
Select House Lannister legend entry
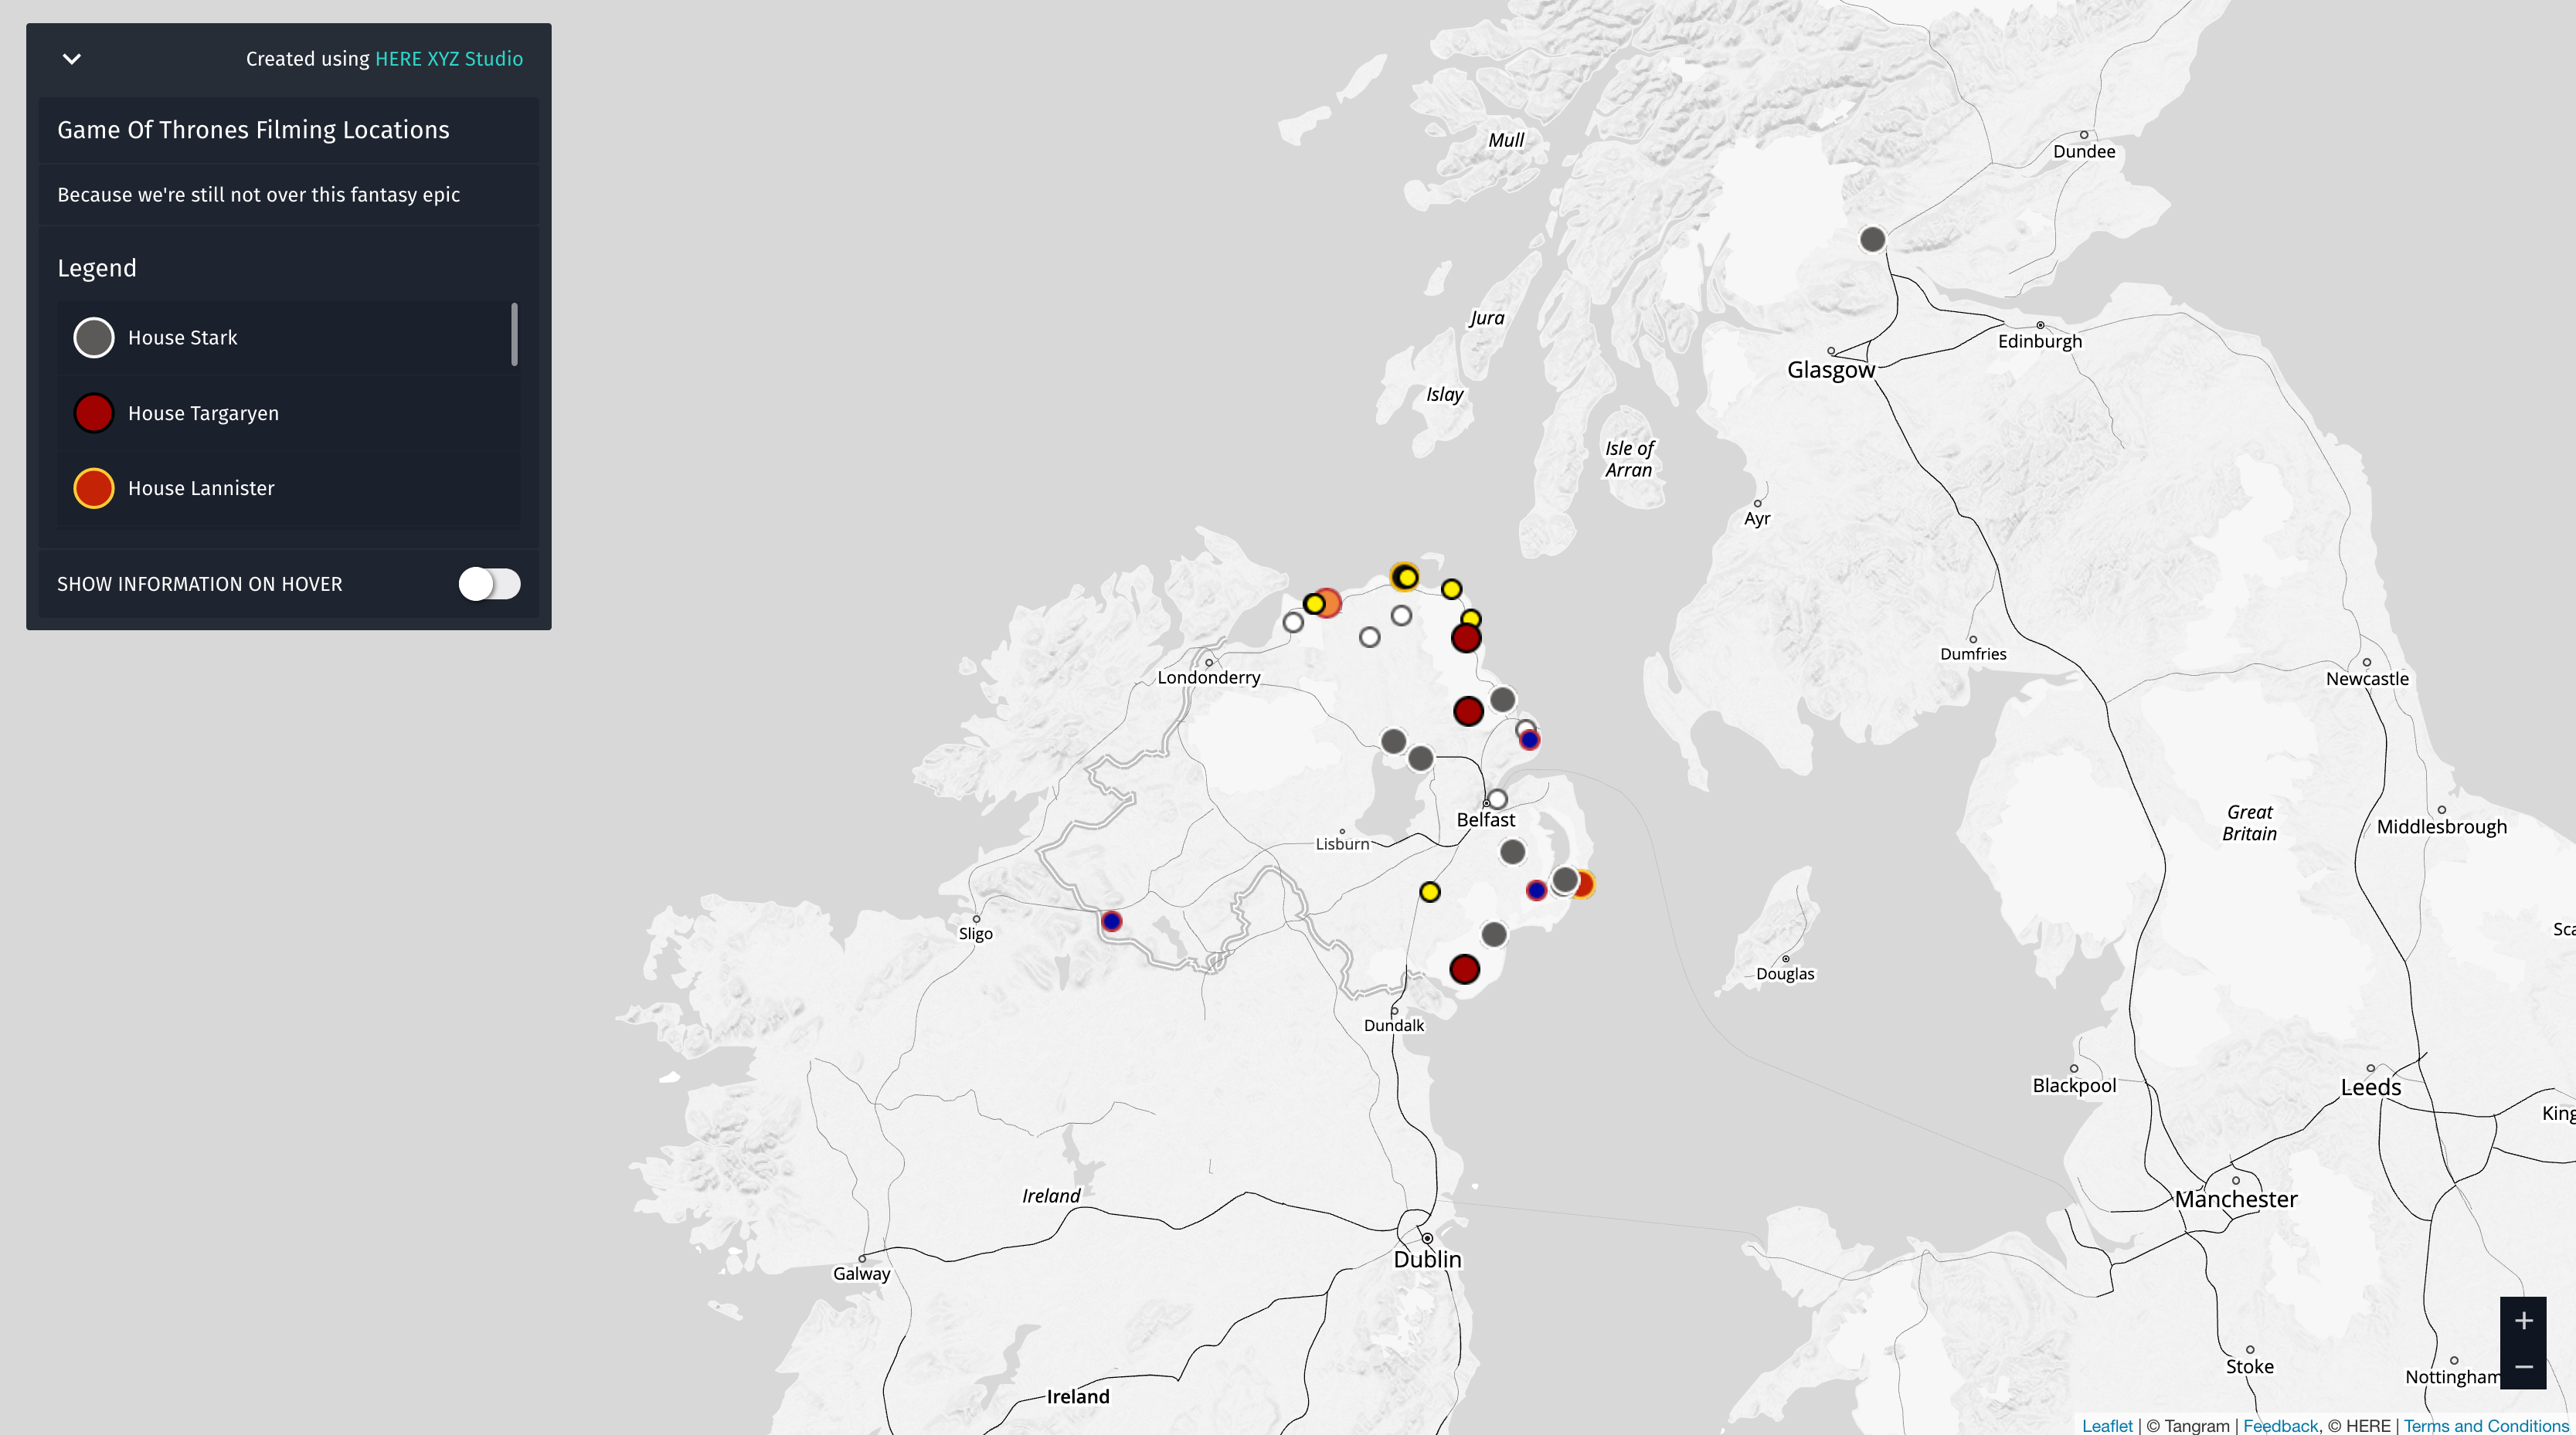click(x=289, y=487)
